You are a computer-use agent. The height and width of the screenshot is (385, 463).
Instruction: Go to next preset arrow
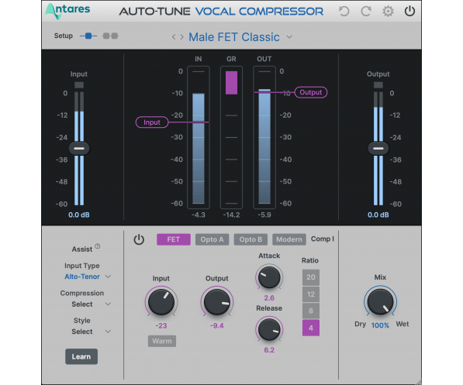(x=182, y=37)
